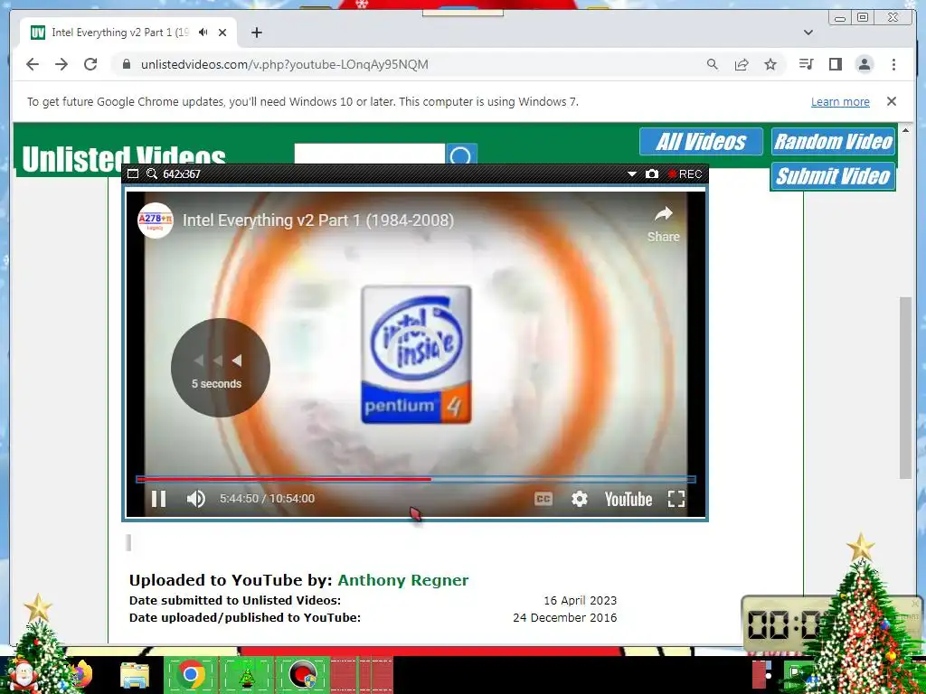Viewport: 926px width, 694px height.
Task: Take a screenshot with recorder camera icon
Action: coord(651,173)
